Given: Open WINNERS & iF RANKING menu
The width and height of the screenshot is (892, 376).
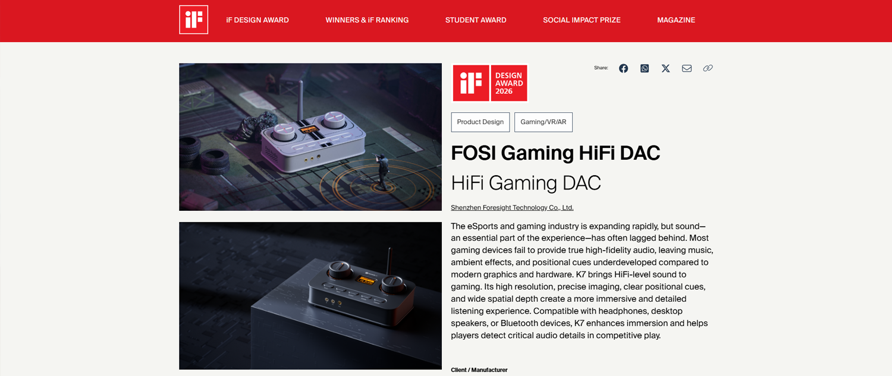Looking at the screenshot, I should (x=367, y=20).
